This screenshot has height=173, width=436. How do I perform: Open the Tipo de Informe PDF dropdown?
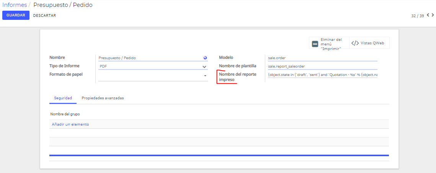tap(153, 66)
